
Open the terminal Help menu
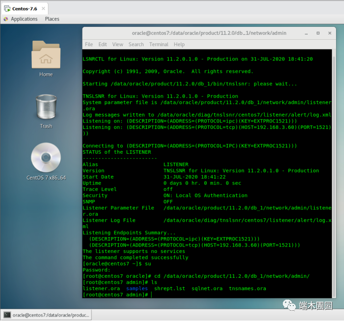[179, 45]
